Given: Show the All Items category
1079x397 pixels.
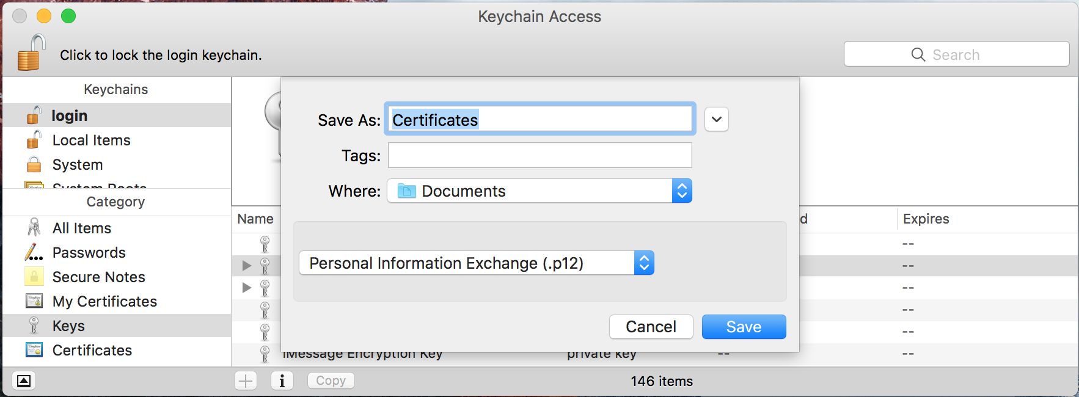Looking at the screenshot, I should pos(117,228).
